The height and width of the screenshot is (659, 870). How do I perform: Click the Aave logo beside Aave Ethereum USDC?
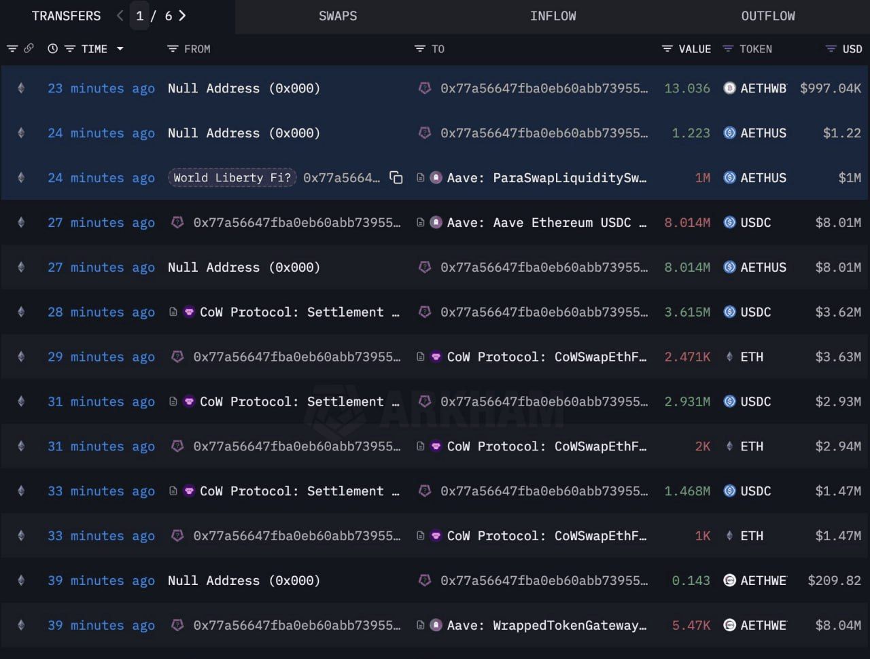[436, 223]
